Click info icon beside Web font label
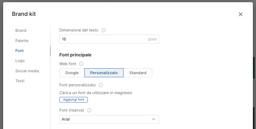256x129 pixels. [81, 64]
